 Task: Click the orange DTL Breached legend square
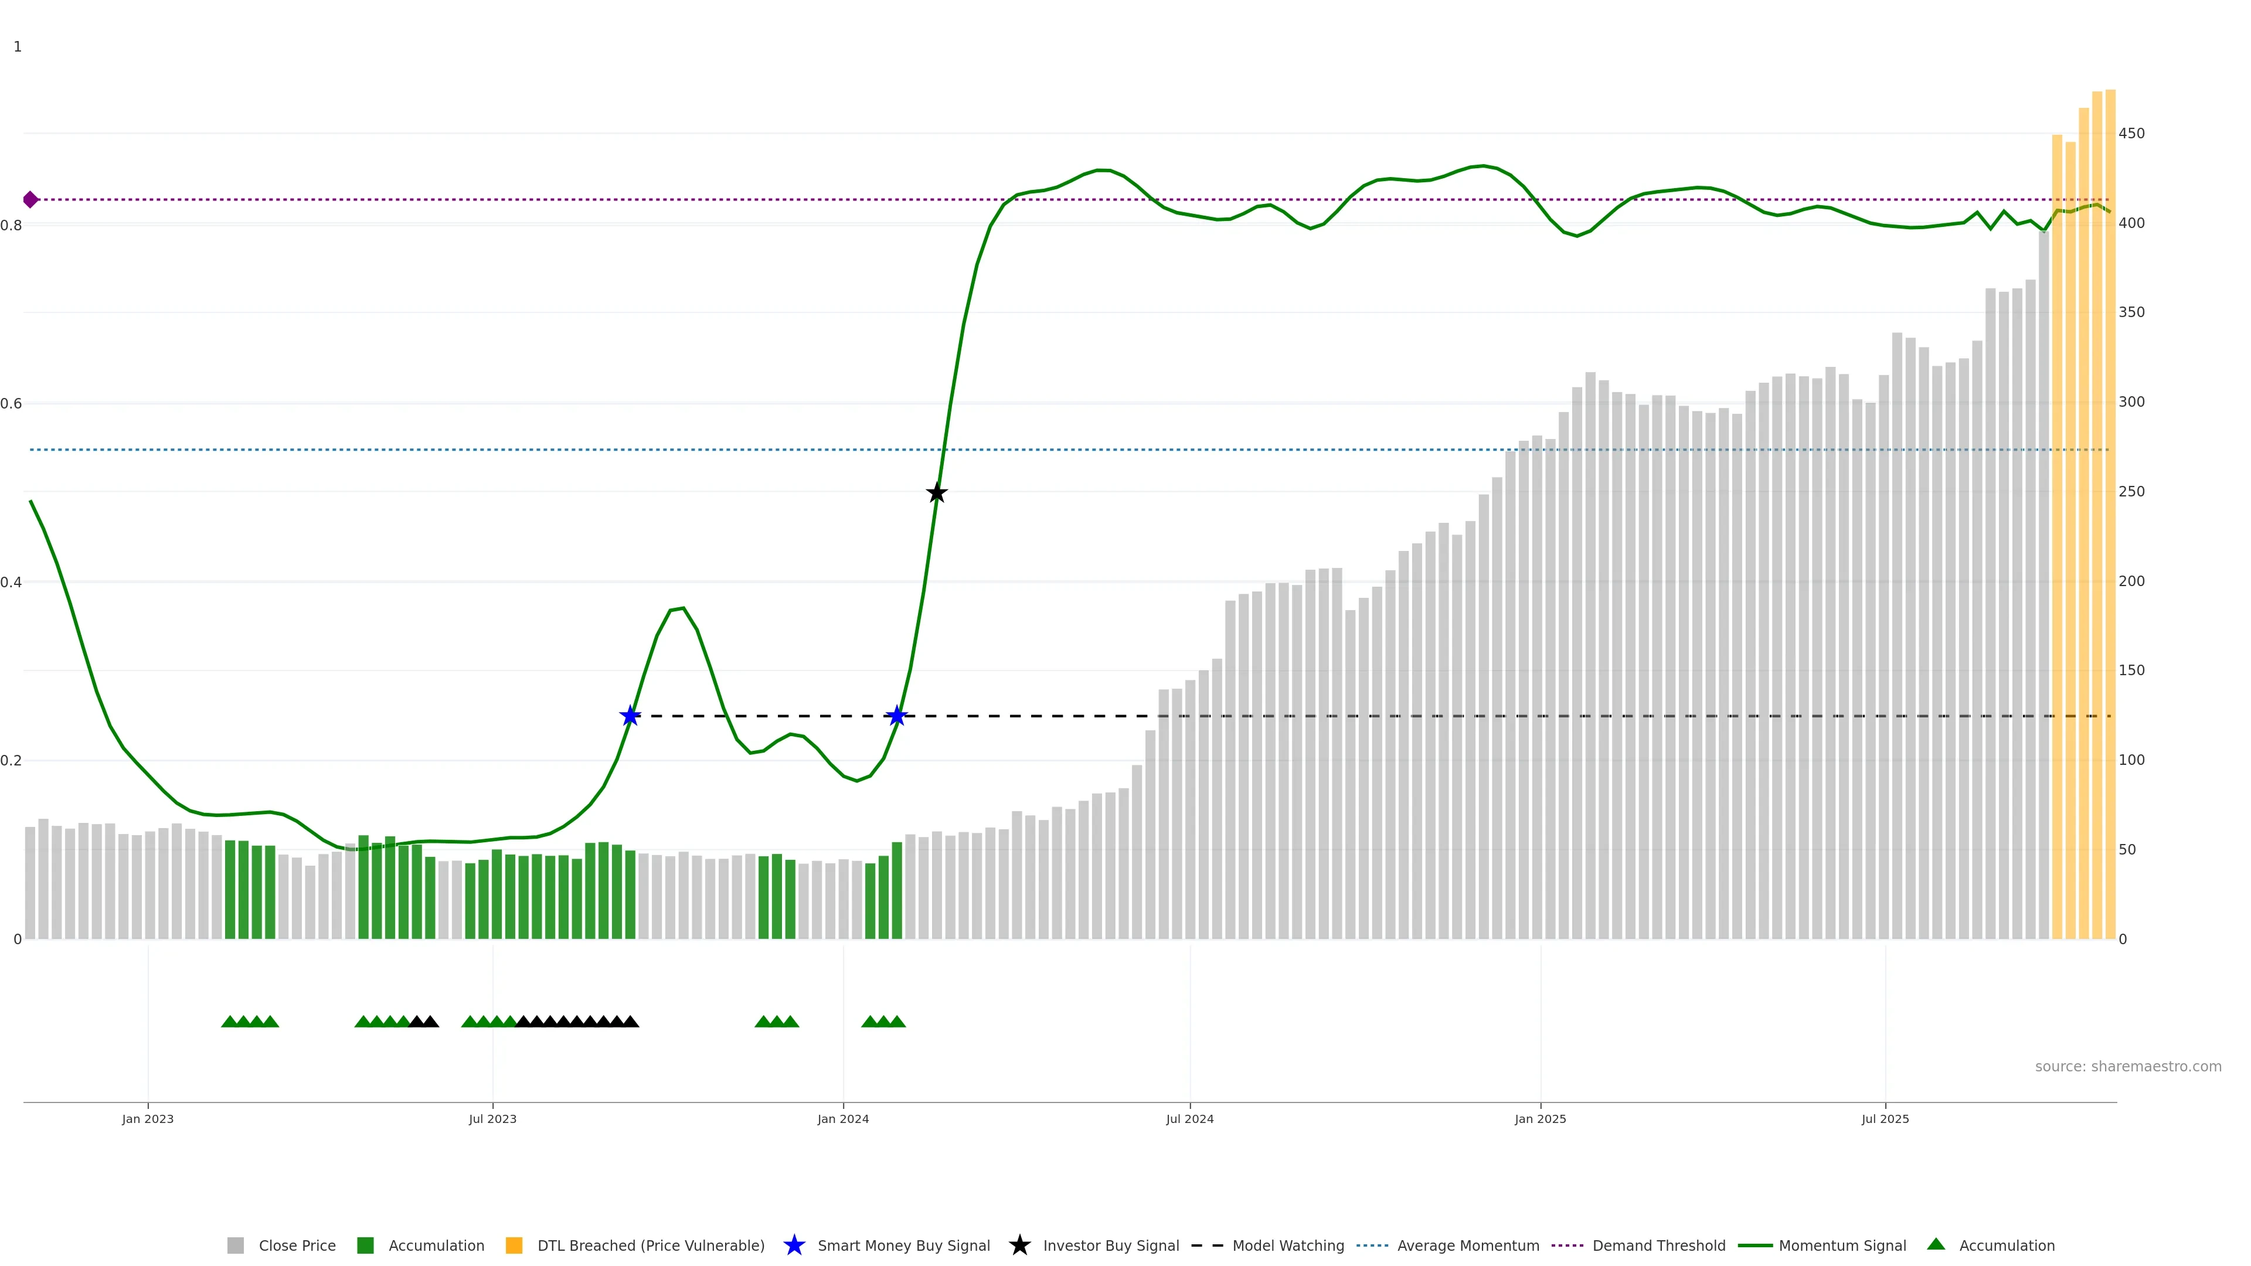pyautogui.click(x=514, y=1245)
